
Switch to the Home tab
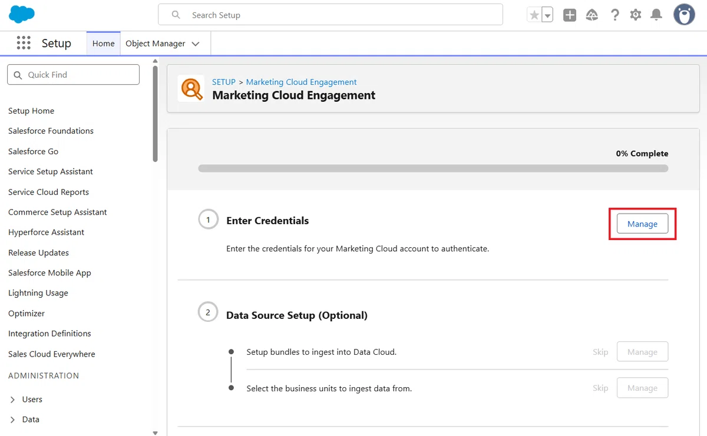pyautogui.click(x=104, y=44)
